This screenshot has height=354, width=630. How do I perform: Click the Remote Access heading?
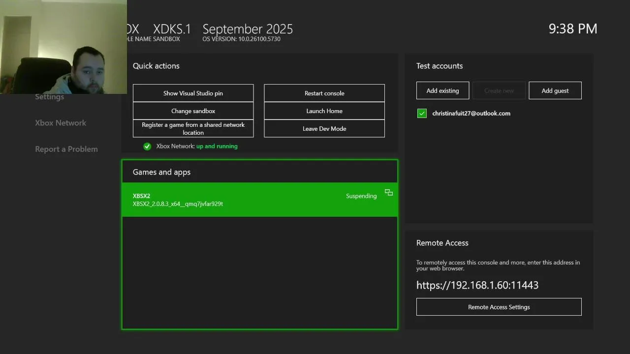pos(442,243)
